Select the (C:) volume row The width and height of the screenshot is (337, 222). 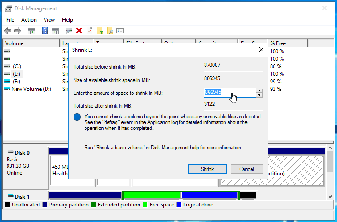point(17,66)
